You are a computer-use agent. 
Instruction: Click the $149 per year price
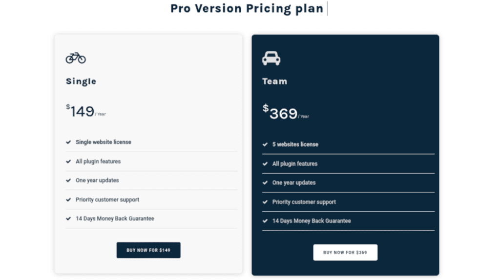tap(83, 111)
